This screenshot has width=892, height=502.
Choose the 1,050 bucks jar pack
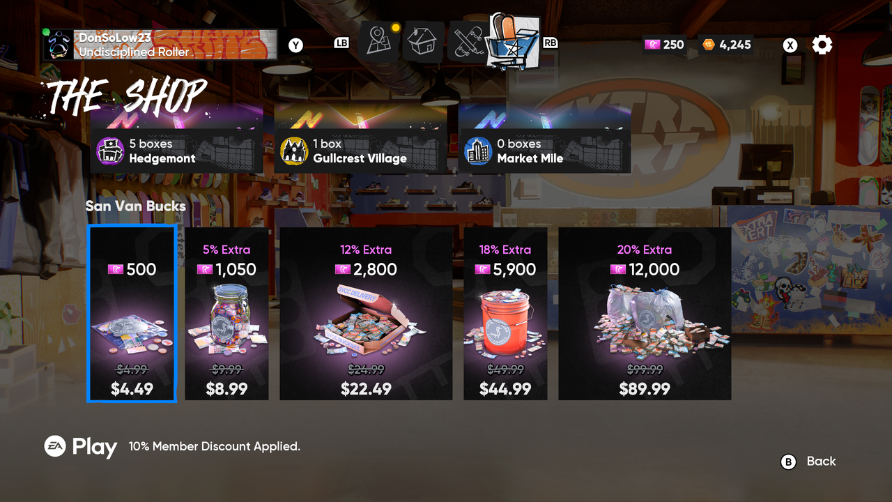226,314
